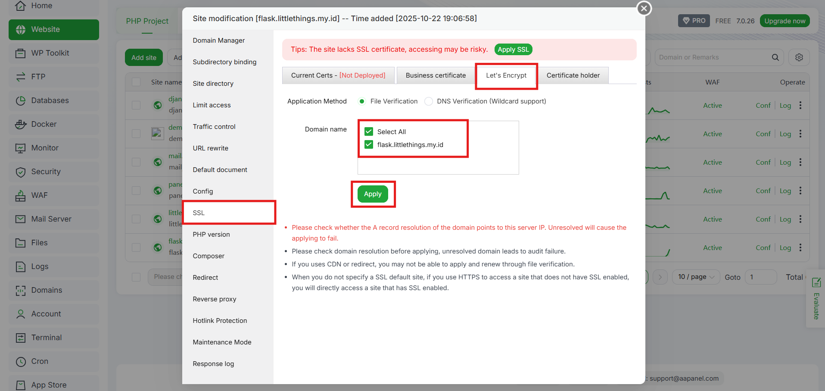
Task: Open WP Toolkit icon in sidebar
Action: [20, 53]
